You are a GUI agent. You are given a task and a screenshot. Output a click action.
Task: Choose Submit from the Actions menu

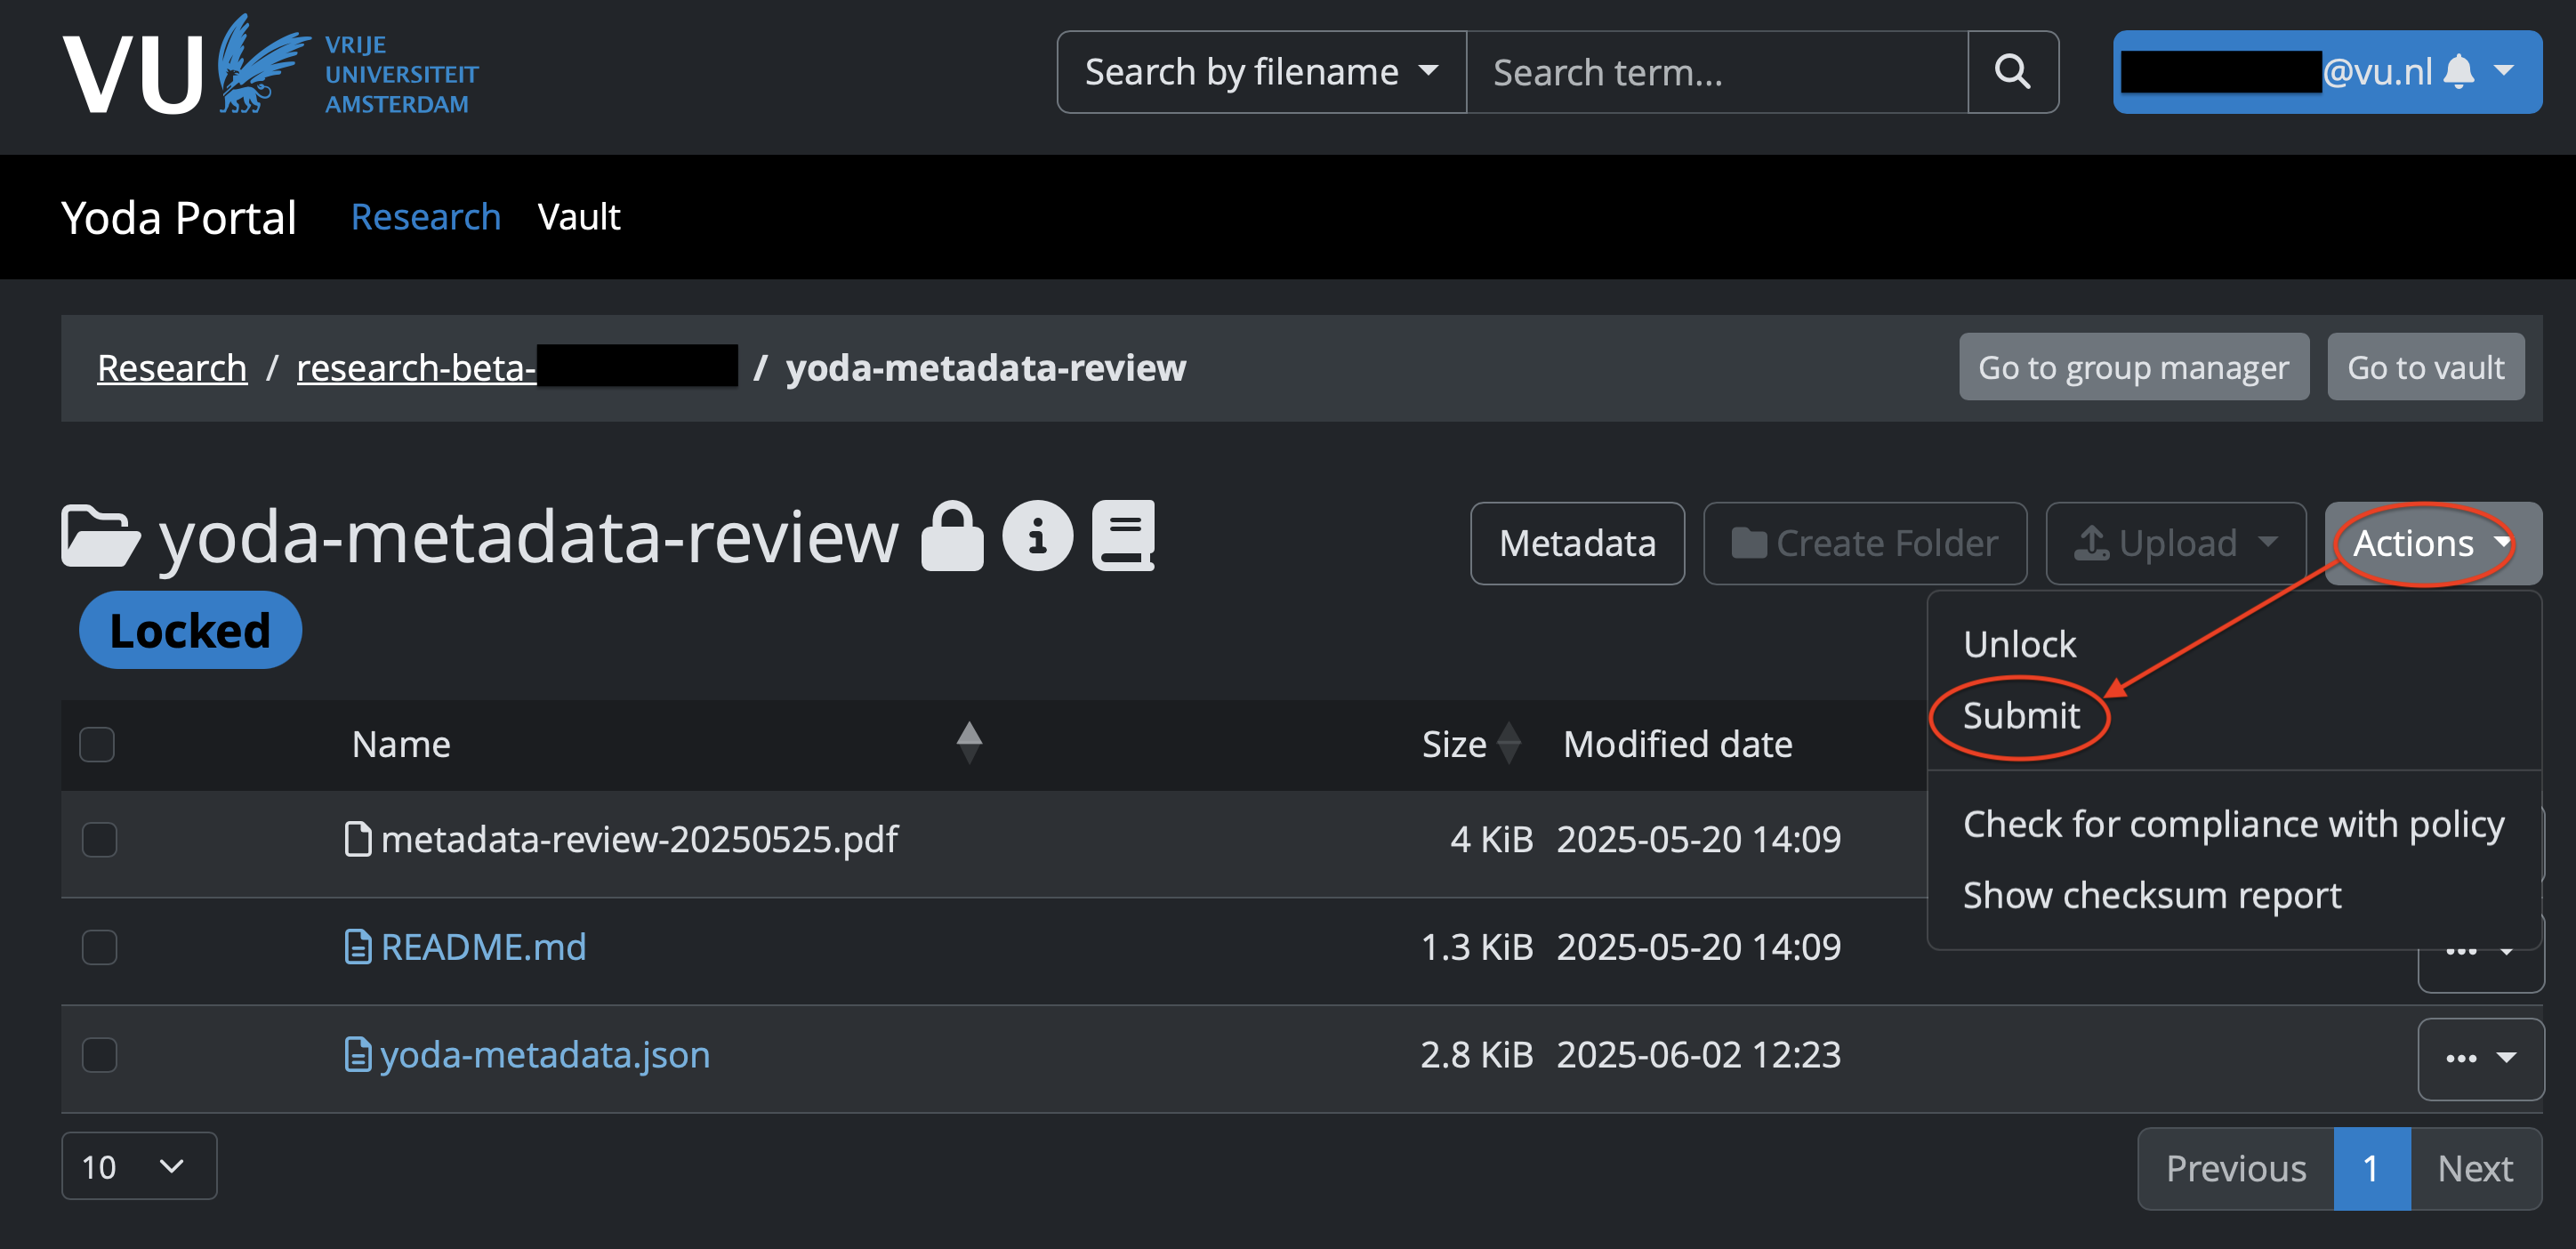click(x=2021, y=715)
